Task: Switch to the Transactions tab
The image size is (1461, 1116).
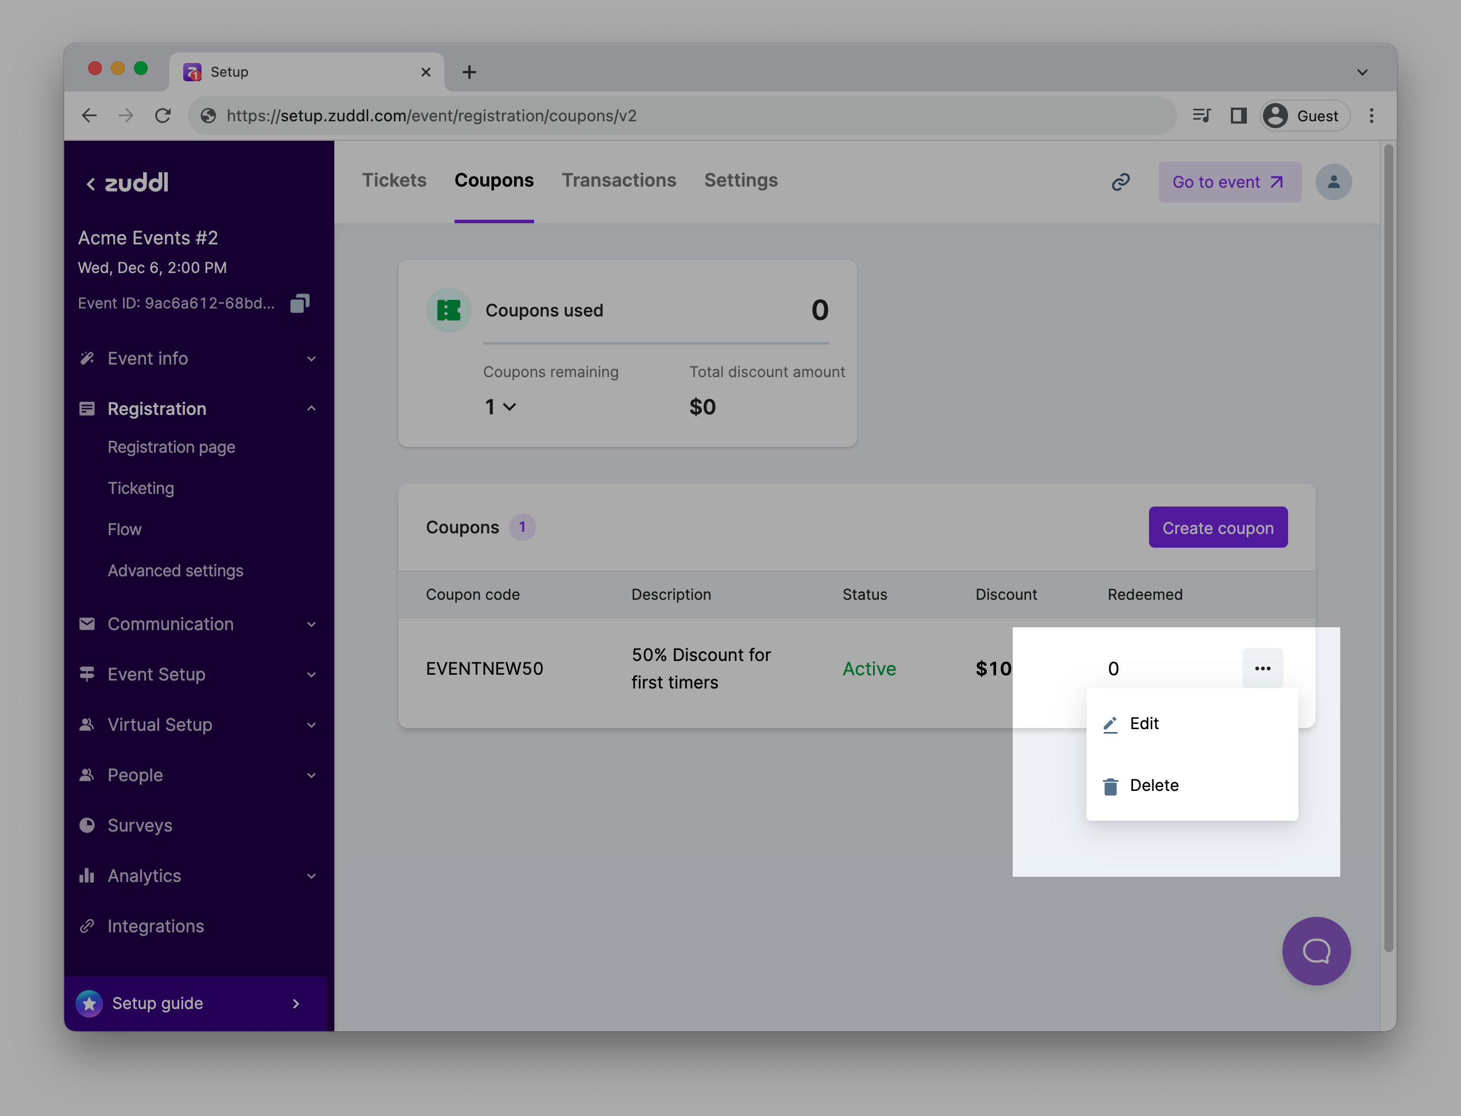Action: [618, 180]
